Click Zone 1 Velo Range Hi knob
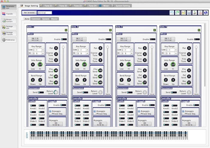 coord(40,65)
